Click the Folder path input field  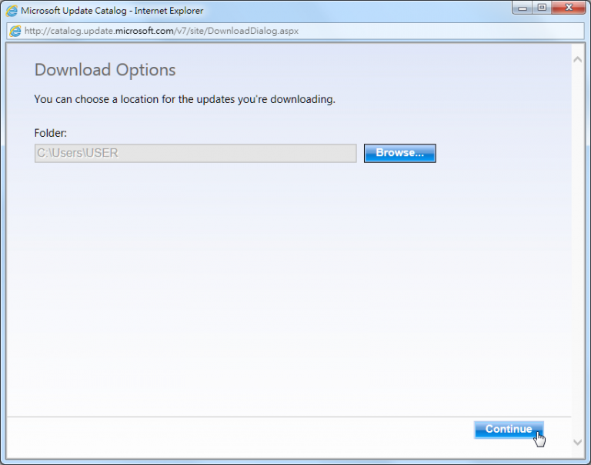click(x=195, y=153)
